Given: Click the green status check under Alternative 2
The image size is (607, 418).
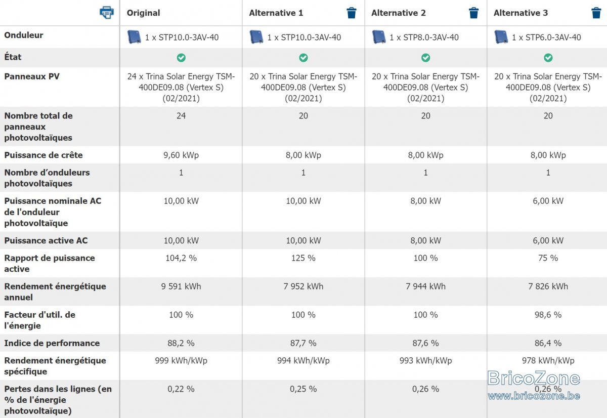Looking at the screenshot, I should coord(426,58).
